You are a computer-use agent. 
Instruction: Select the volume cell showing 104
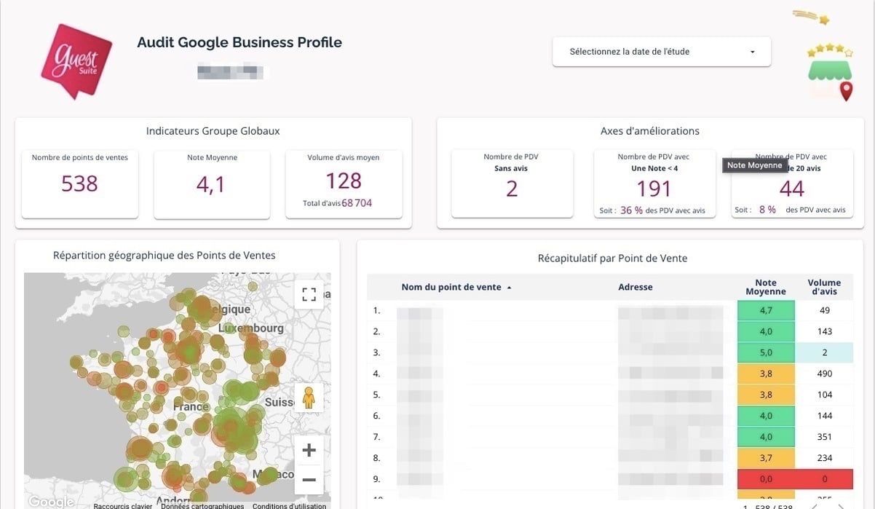coord(824,395)
